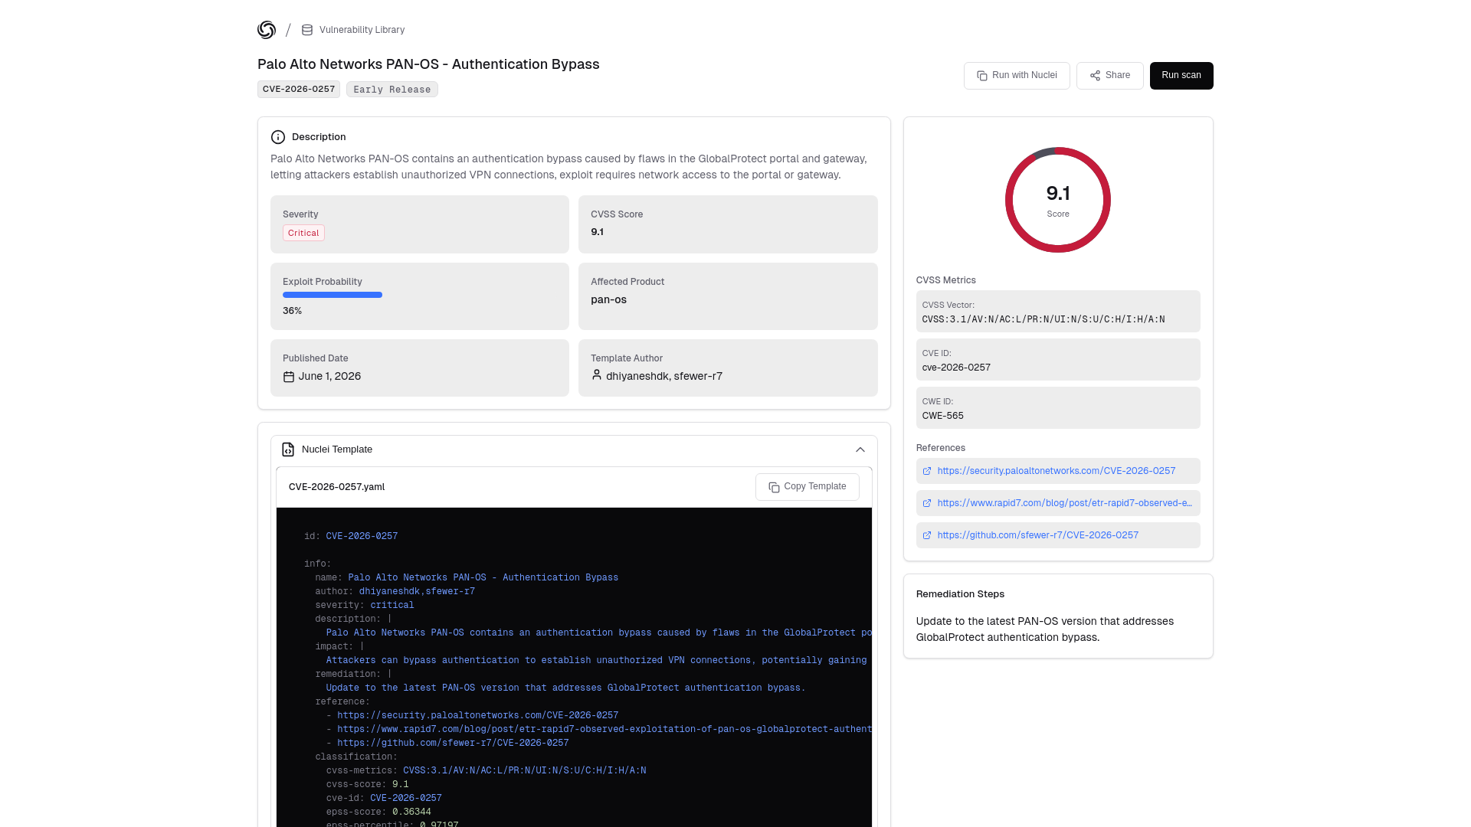This screenshot has height=827, width=1471.
Task: Click the person icon beside template authors
Action: (597, 375)
